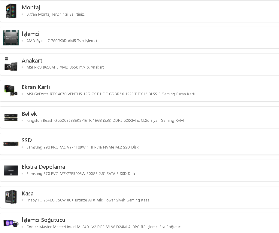Viewport: 279px width, 233px height.
Task: Click the Samsung 990 PRO SSD image
Action: pyautogui.click(x=11, y=144)
